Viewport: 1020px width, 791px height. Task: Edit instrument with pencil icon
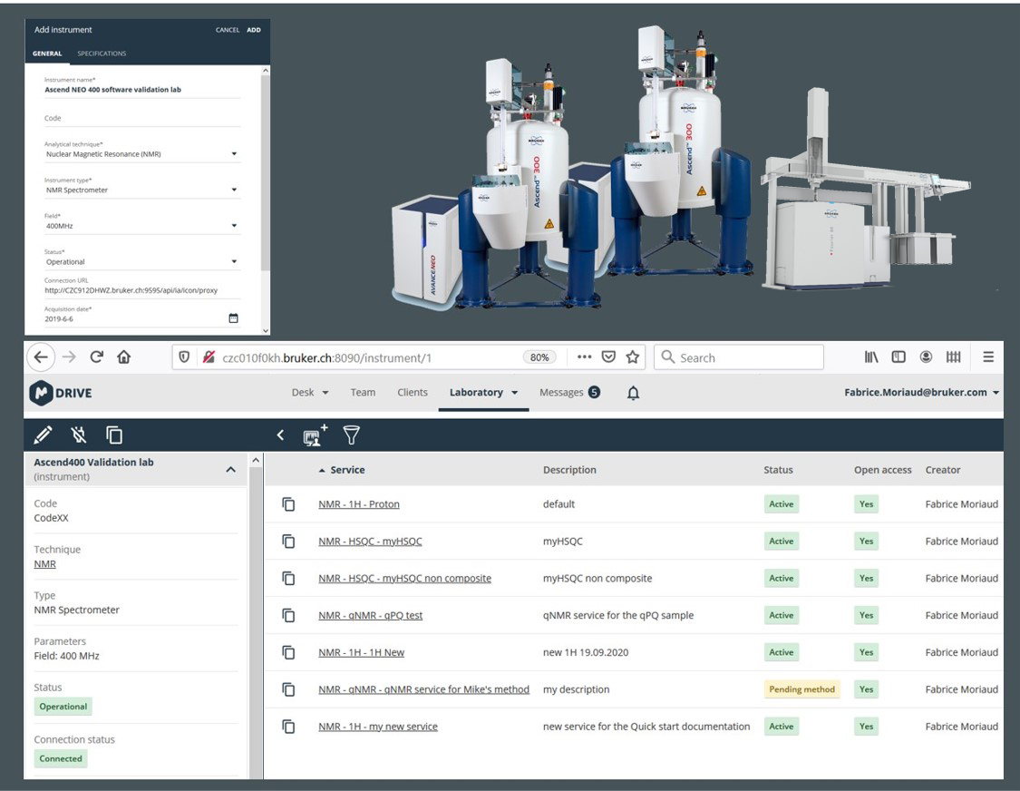[x=43, y=435]
